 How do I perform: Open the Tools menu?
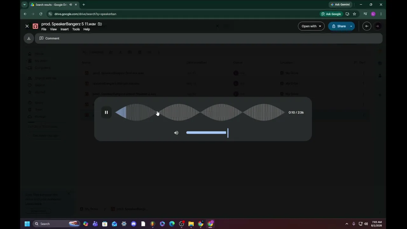pos(76,29)
